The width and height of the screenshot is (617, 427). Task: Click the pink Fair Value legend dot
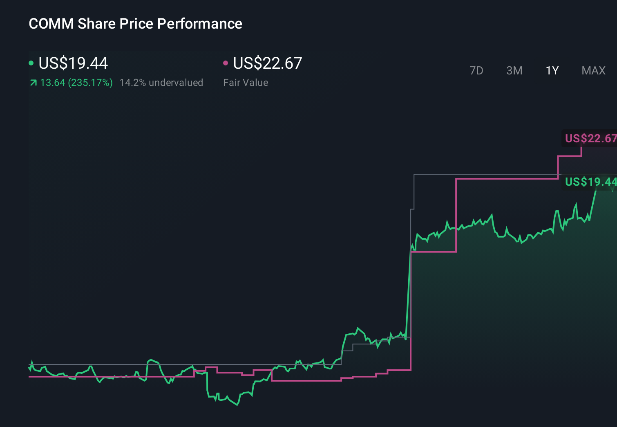pos(225,63)
